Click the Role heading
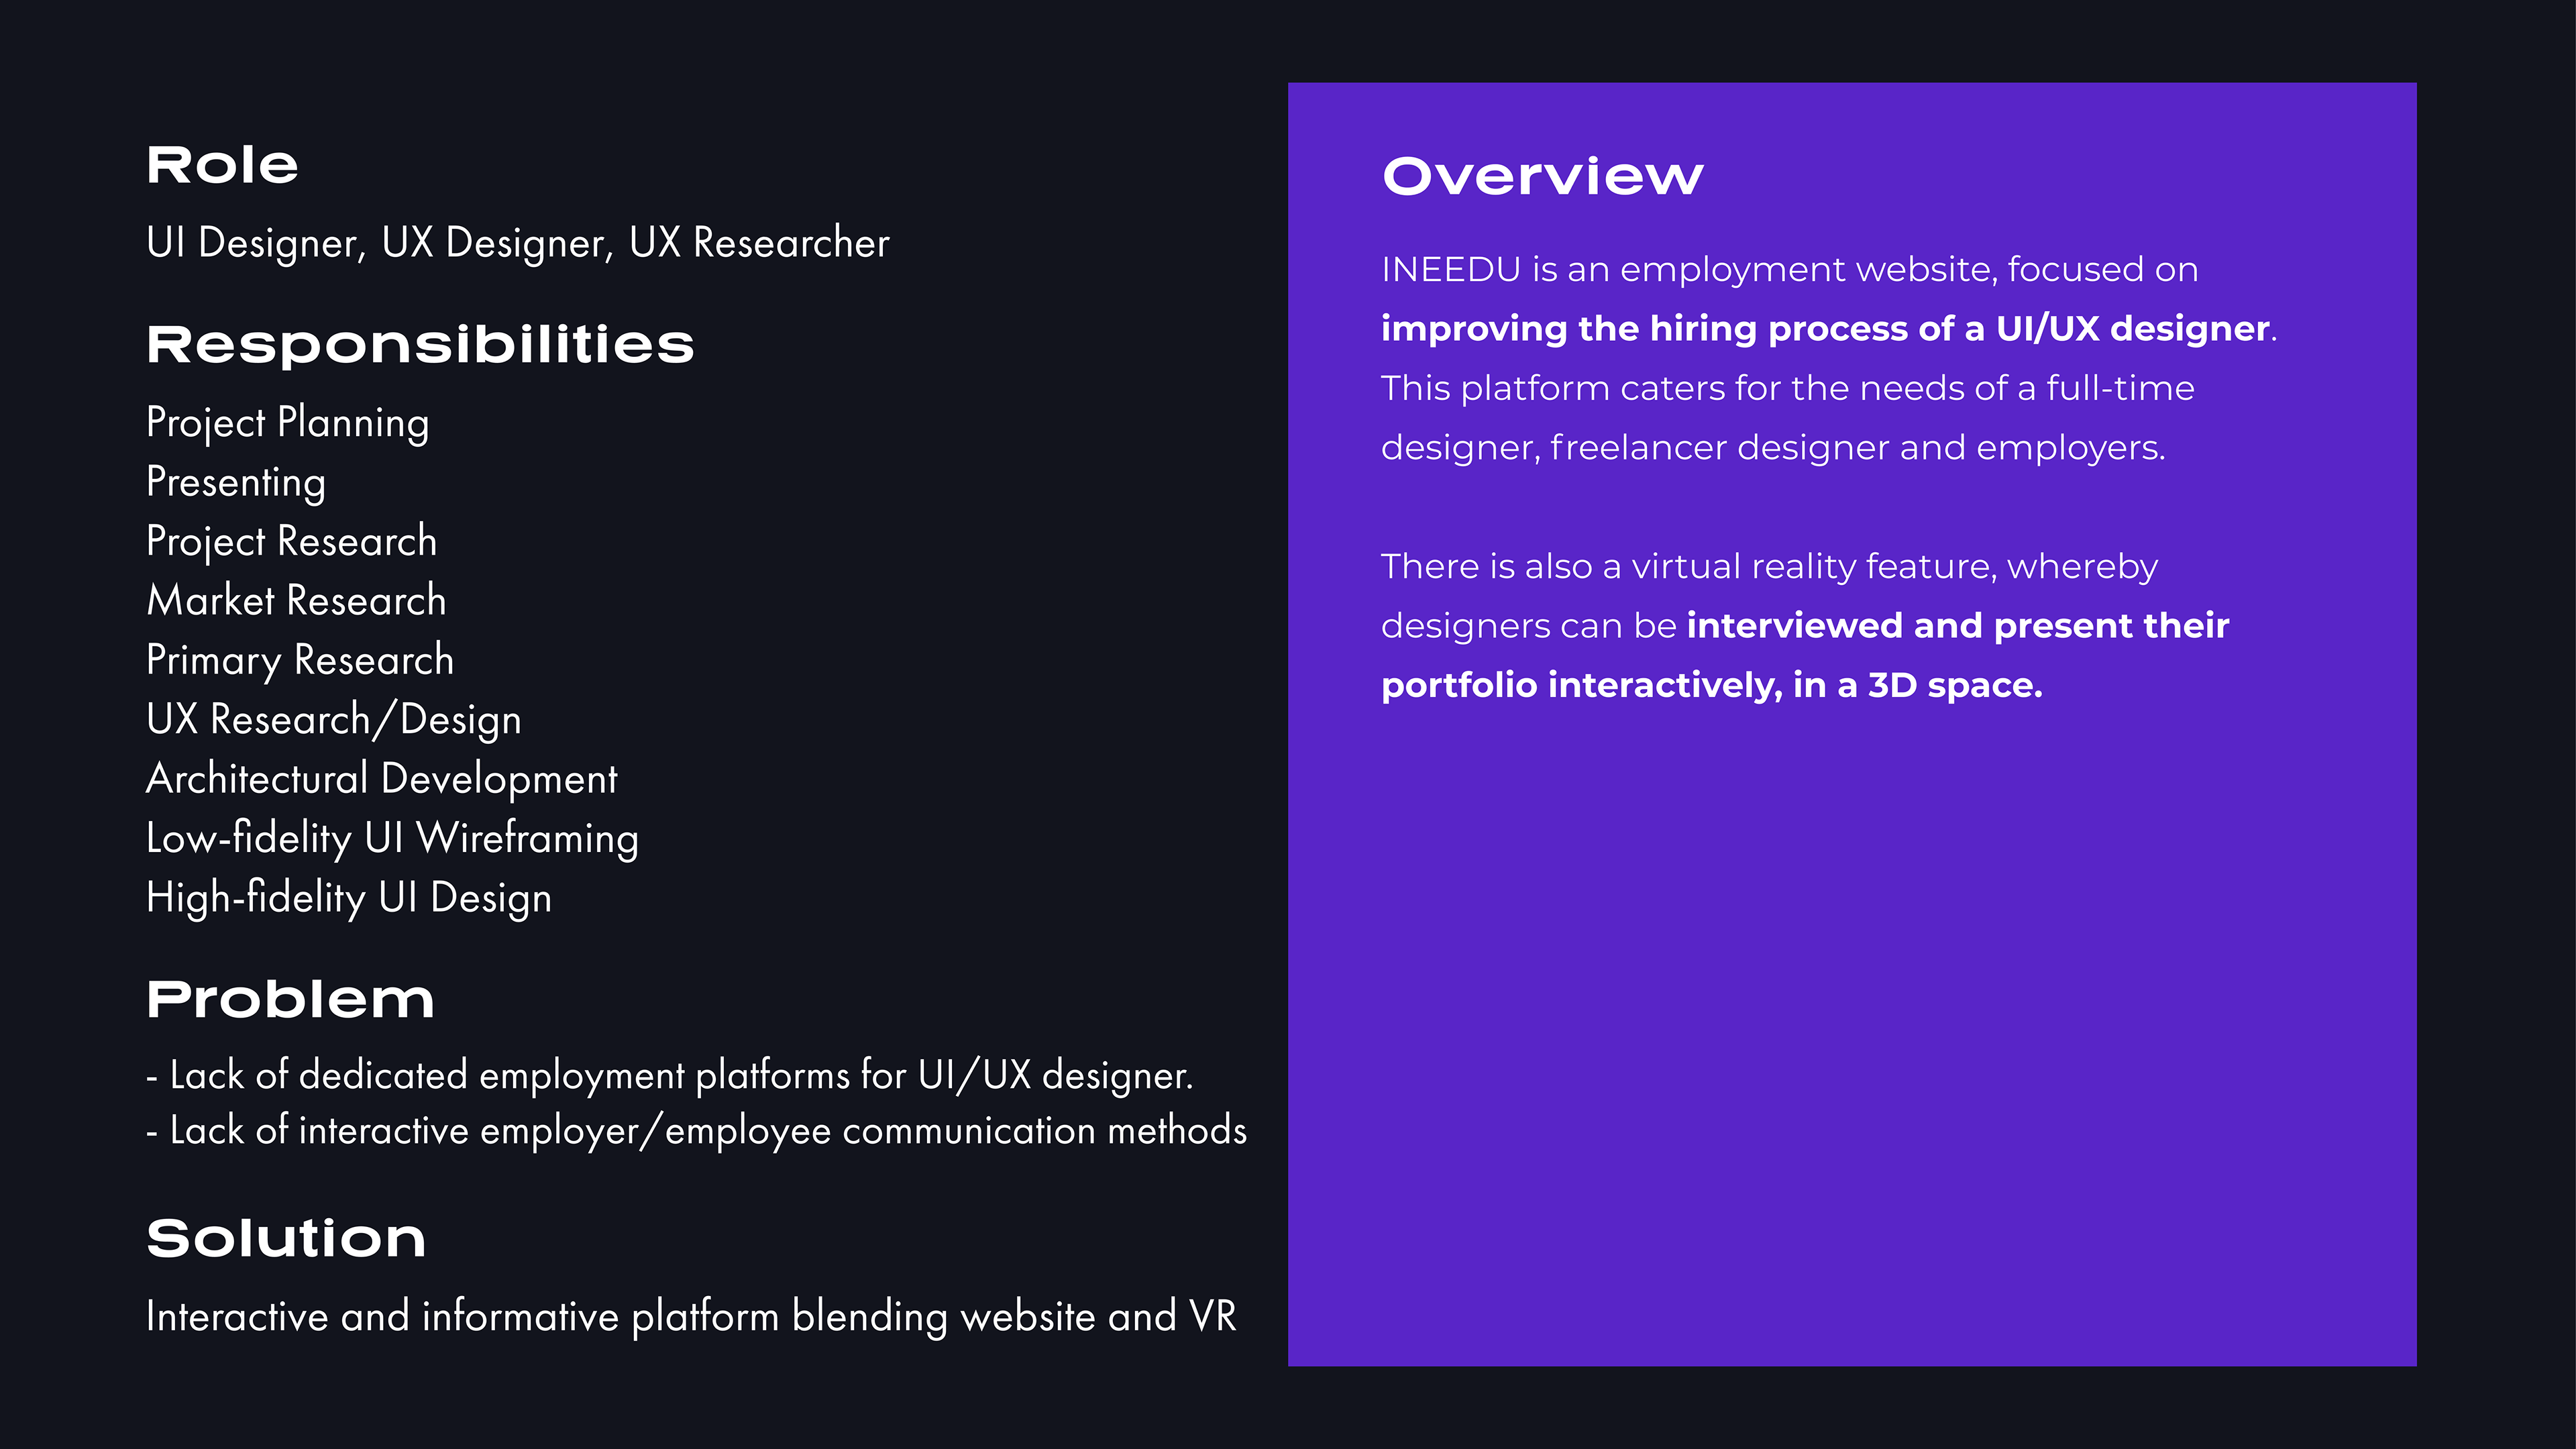2576x1449 pixels. pyautogui.click(x=222, y=165)
